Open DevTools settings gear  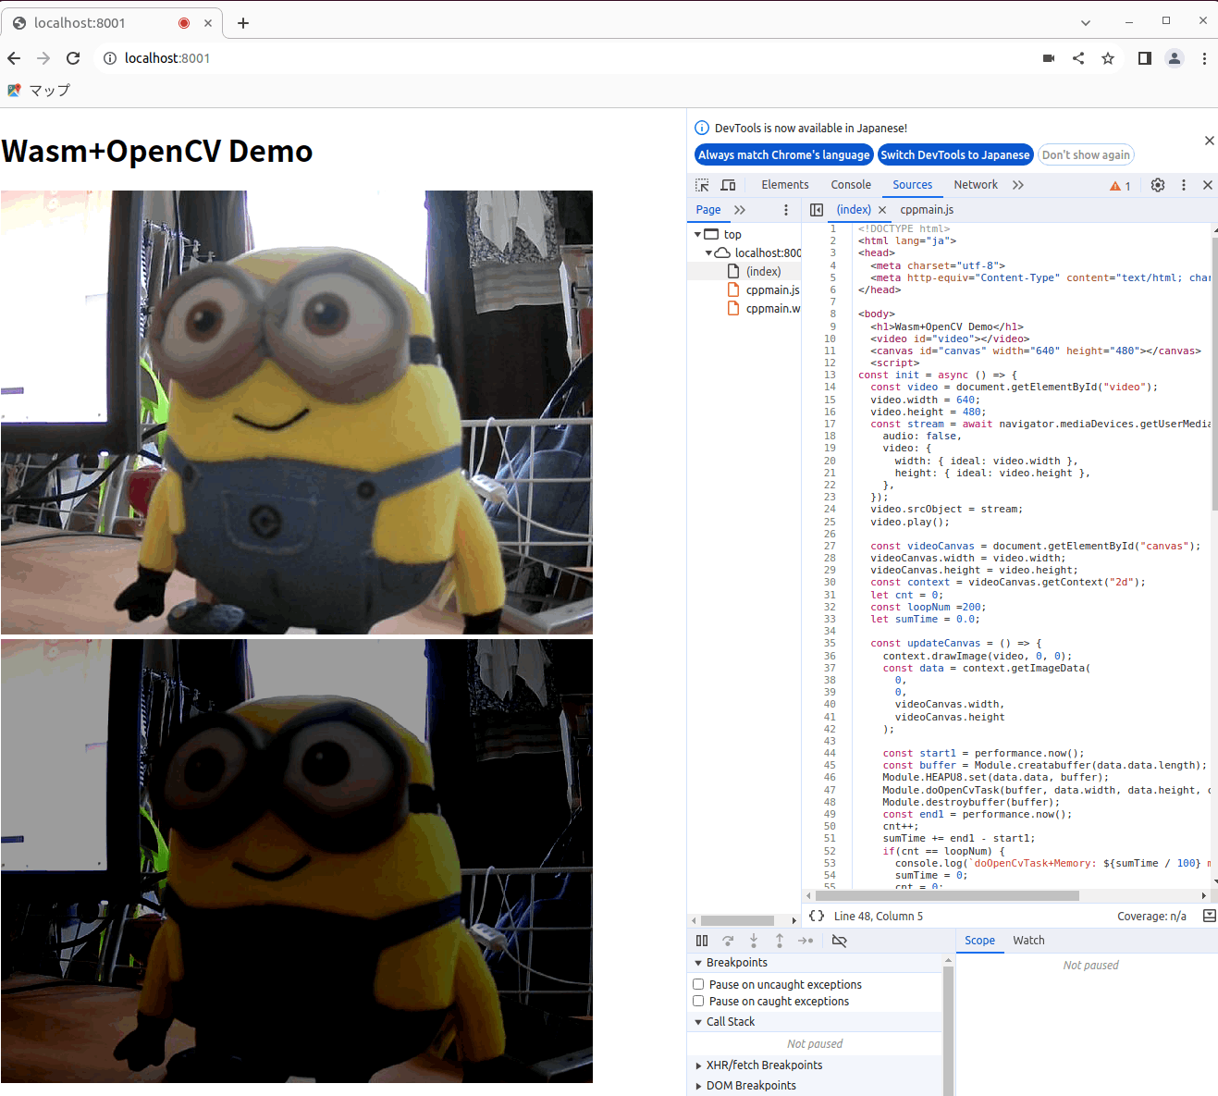pyautogui.click(x=1158, y=185)
